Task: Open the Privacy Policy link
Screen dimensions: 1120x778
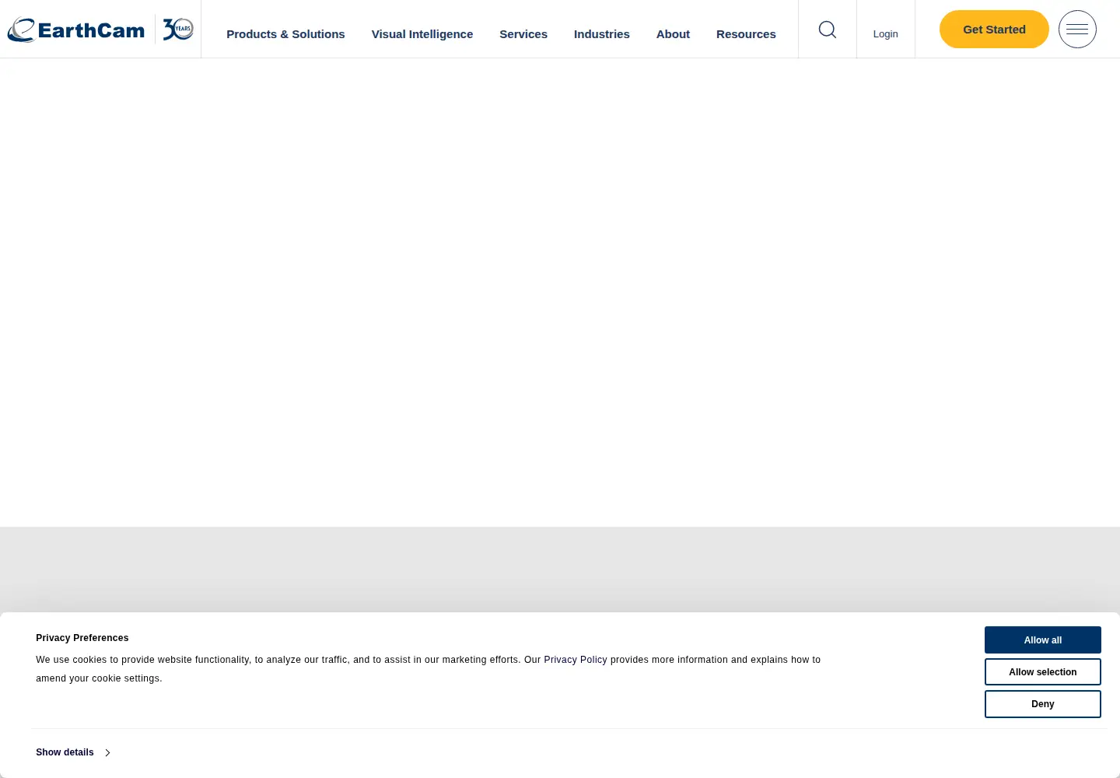Action: 576,660
